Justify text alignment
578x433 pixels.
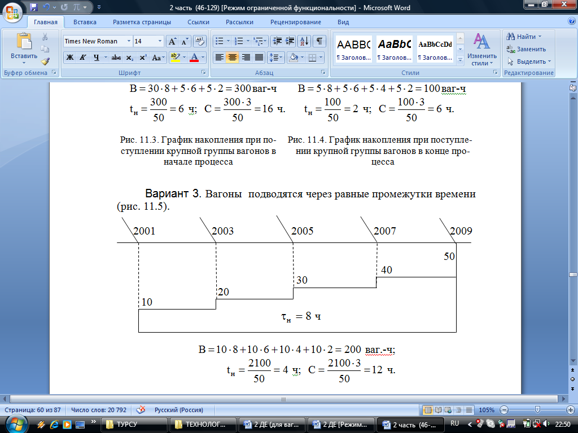click(x=259, y=58)
